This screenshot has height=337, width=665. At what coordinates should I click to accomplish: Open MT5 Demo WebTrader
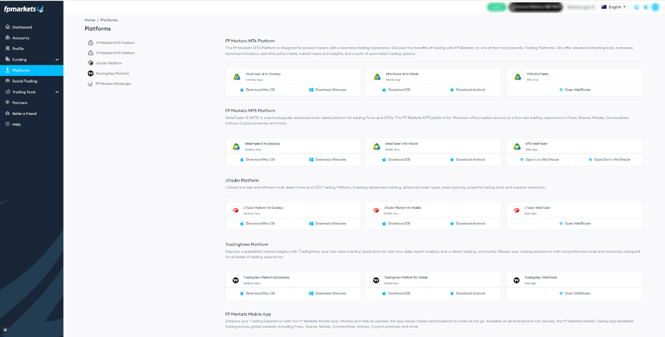[609, 159]
